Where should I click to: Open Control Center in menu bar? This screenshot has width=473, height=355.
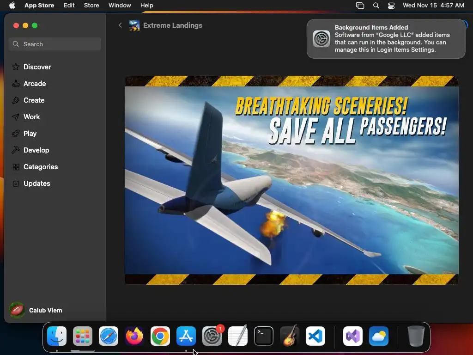coord(391,6)
